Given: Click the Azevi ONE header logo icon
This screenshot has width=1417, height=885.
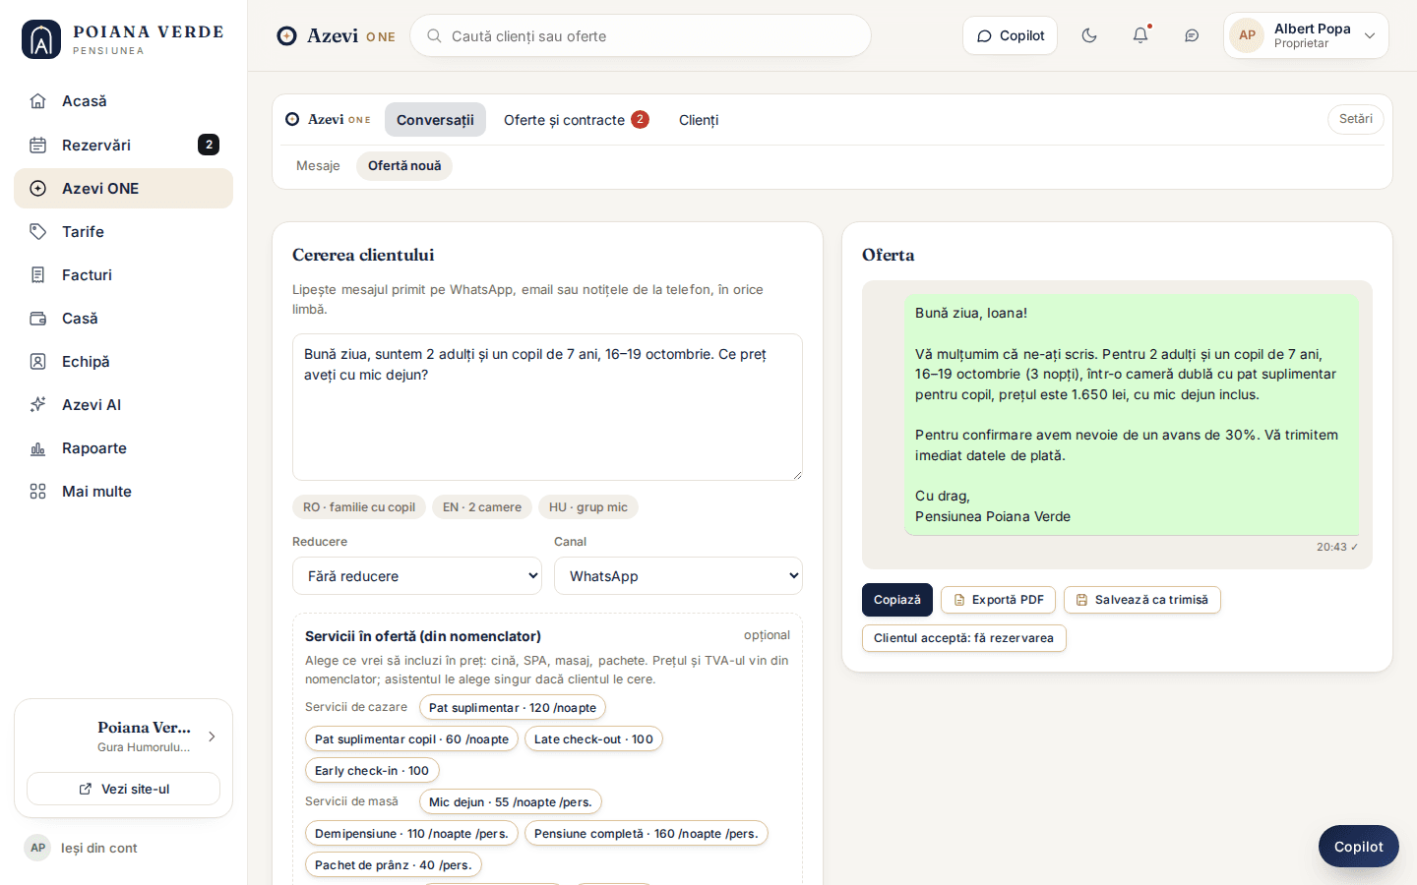Looking at the screenshot, I should [287, 36].
